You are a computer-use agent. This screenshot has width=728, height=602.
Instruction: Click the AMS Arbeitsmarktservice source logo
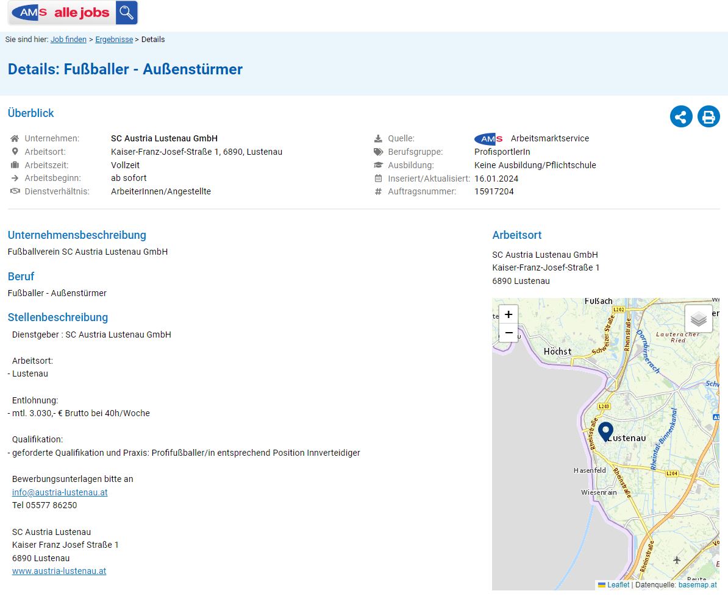pos(488,139)
